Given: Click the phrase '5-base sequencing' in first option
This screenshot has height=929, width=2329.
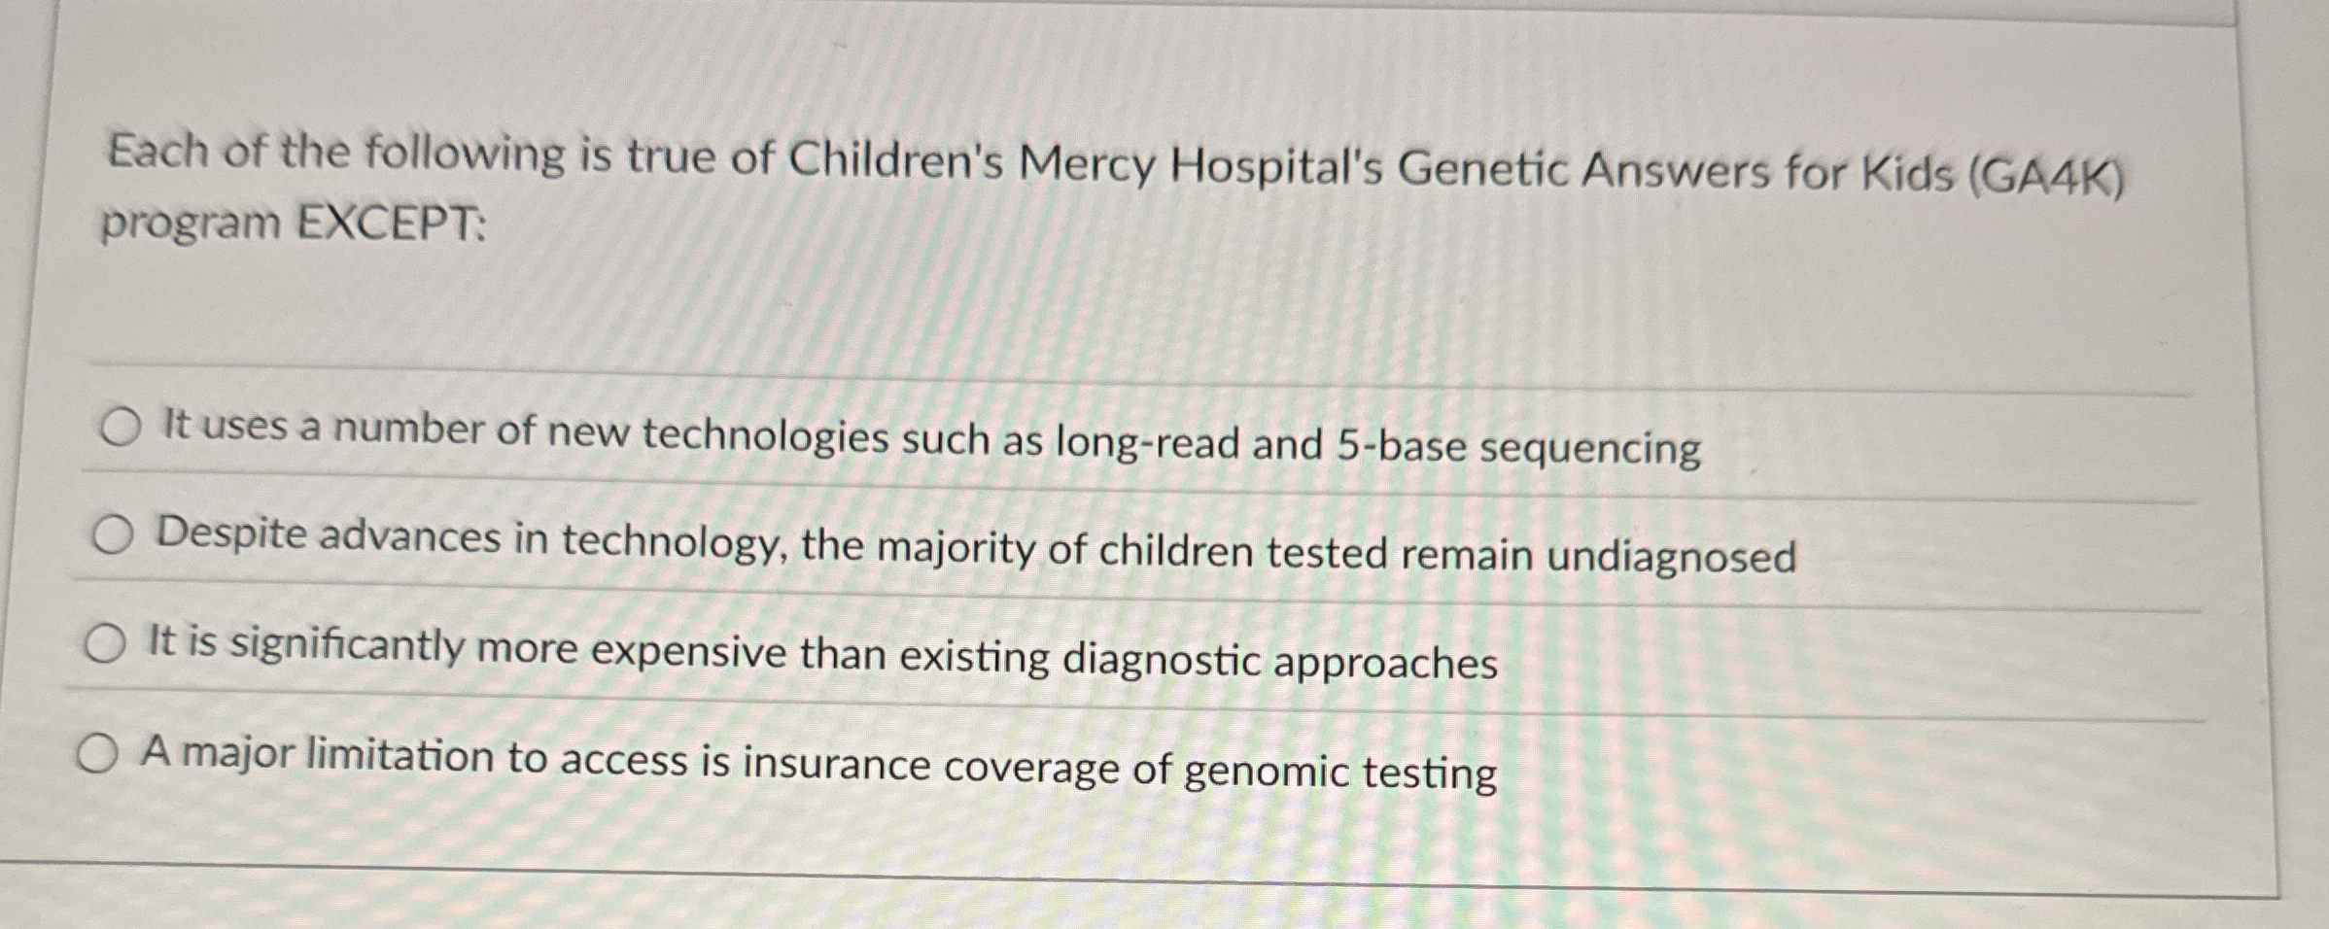Looking at the screenshot, I should pyautogui.click(x=1518, y=448).
